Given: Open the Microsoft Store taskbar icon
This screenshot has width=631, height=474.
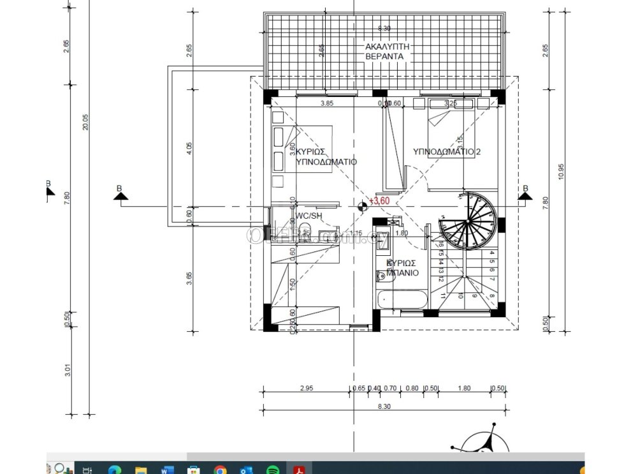Looking at the screenshot, I should click(194, 470).
